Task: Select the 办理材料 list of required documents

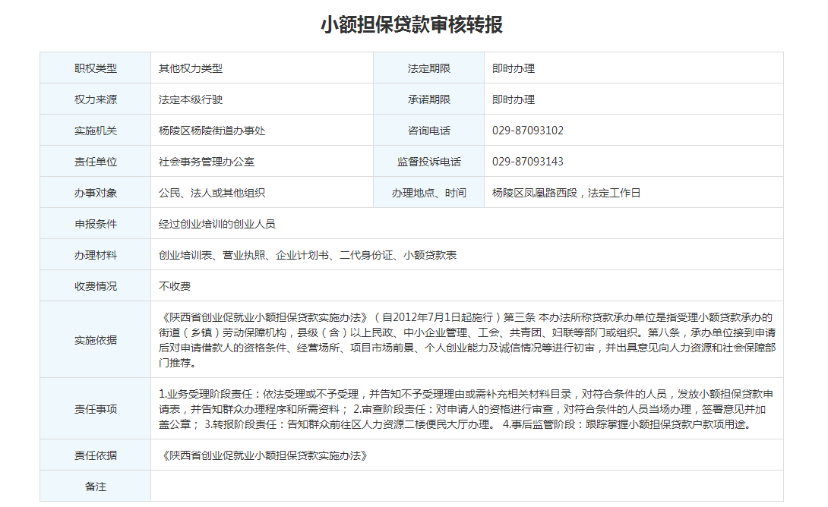Action: 308,255
